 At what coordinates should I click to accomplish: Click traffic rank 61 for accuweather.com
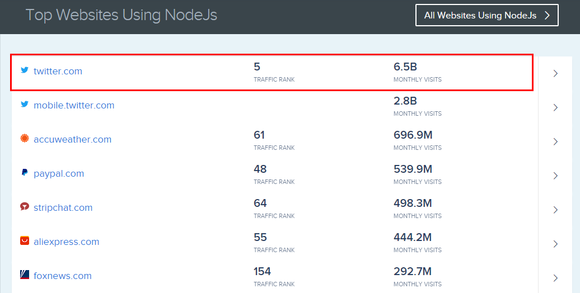[x=259, y=135]
